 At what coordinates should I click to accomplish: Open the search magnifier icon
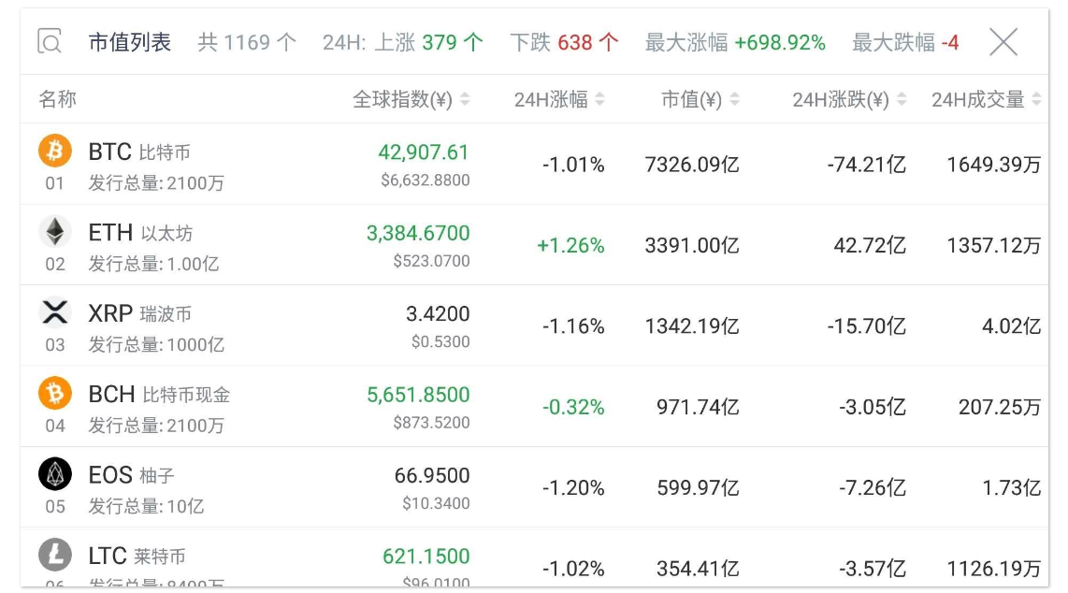coord(50,41)
